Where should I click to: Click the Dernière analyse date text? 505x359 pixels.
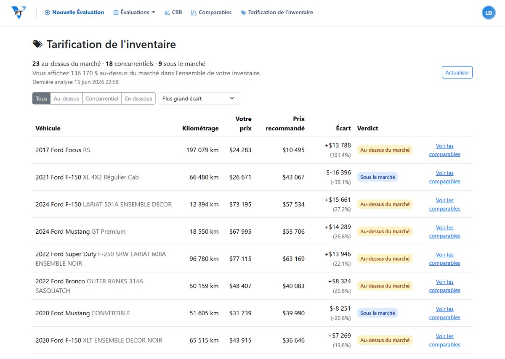[x=75, y=82]
